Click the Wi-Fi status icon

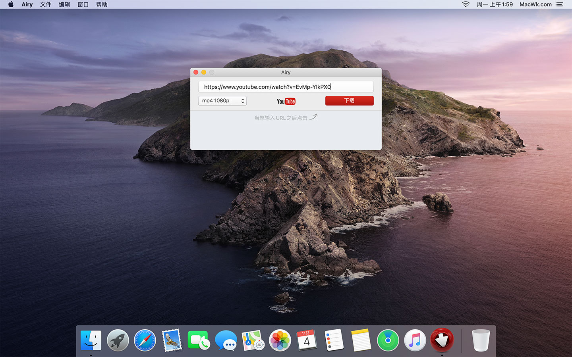pos(466,4)
